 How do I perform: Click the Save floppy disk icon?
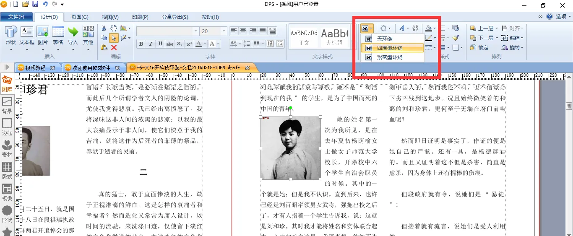pyautogui.click(x=35, y=5)
